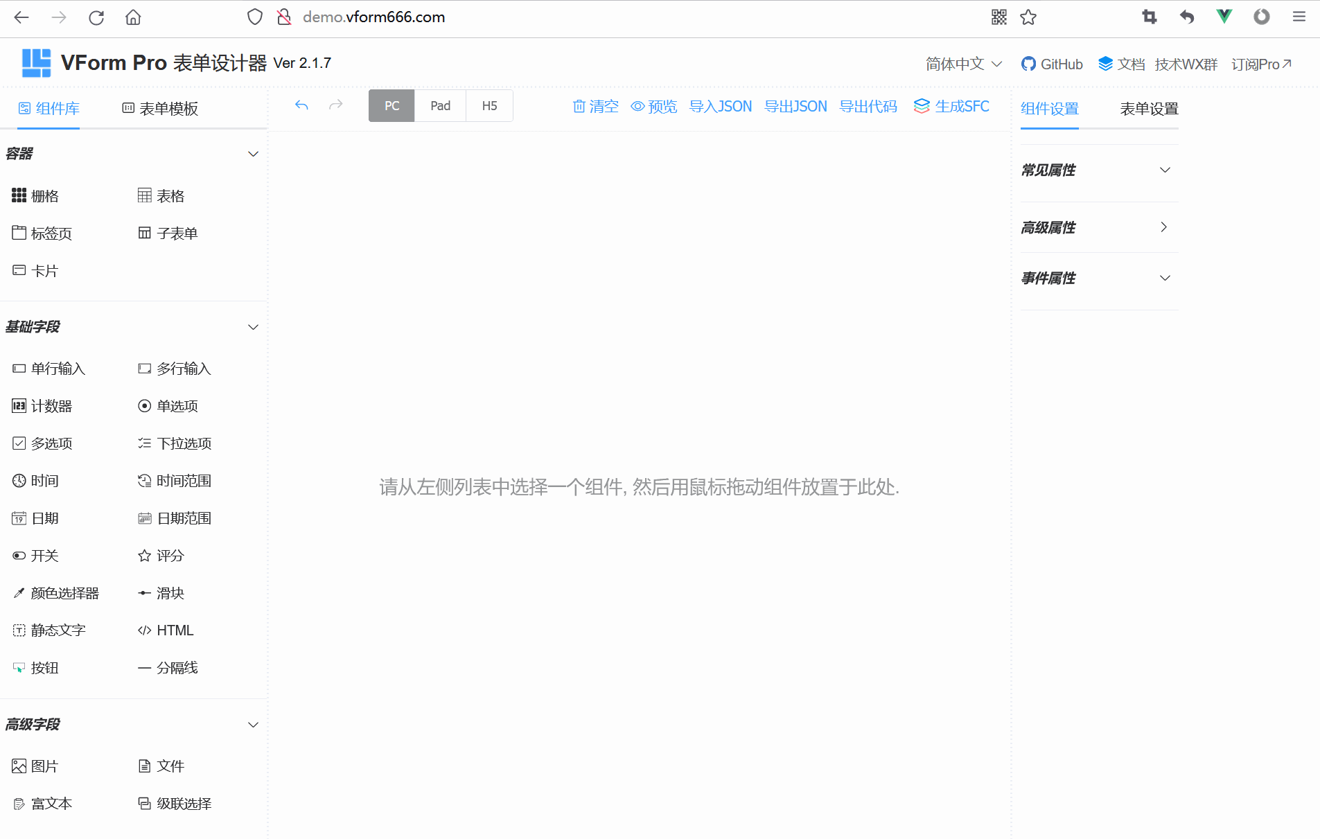The width and height of the screenshot is (1320, 839).
Task: Select the 子表单 sub-form container
Action: coord(175,233)
